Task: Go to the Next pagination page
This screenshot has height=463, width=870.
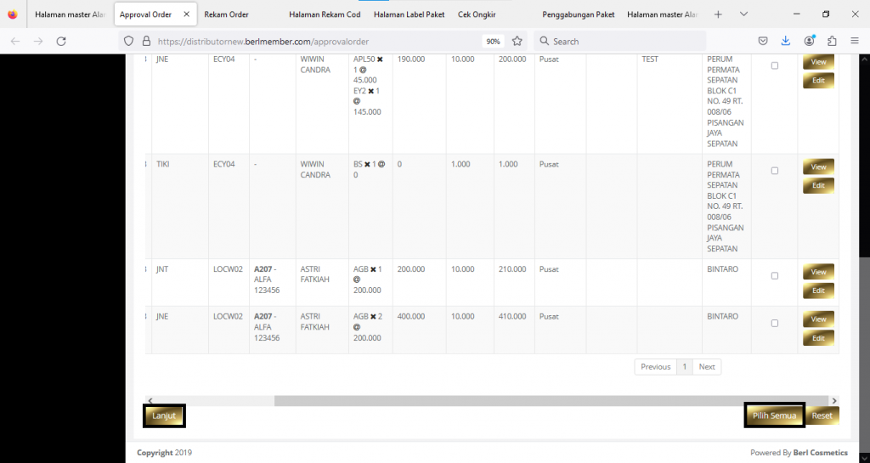Action: pos(707,367)
